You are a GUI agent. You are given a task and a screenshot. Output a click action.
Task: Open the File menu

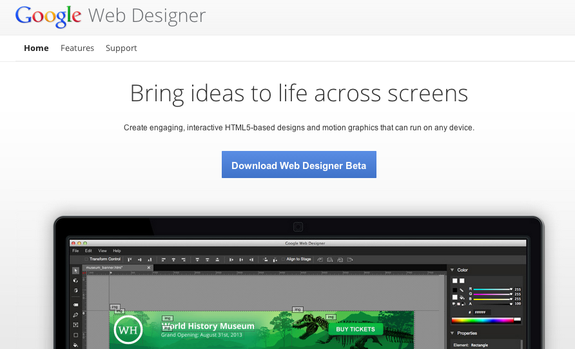(75, 251)
